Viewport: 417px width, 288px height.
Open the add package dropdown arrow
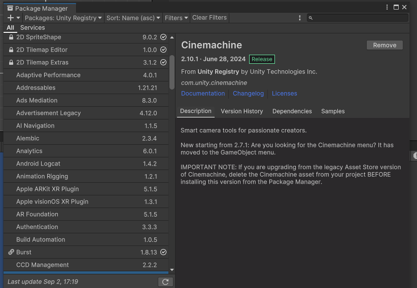(18, 18)
